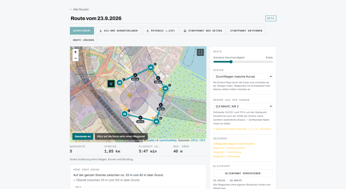Zoom in on the map
Screen dimensions: 346x189
point(75,52)
